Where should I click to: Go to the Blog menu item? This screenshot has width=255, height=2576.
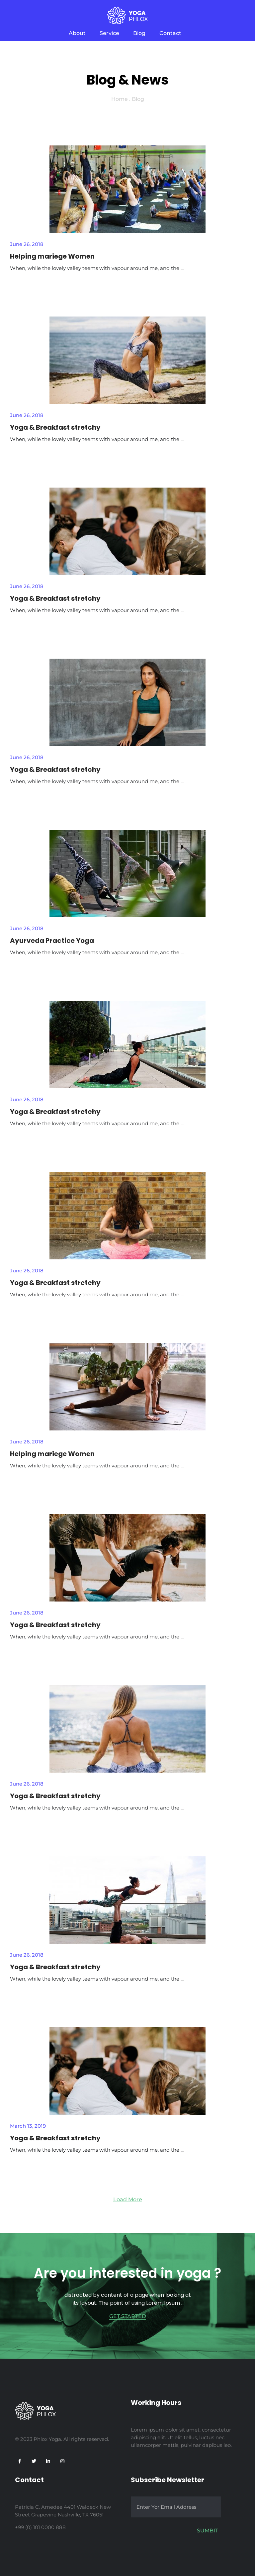pyautogui.click(x=139, y=33)
